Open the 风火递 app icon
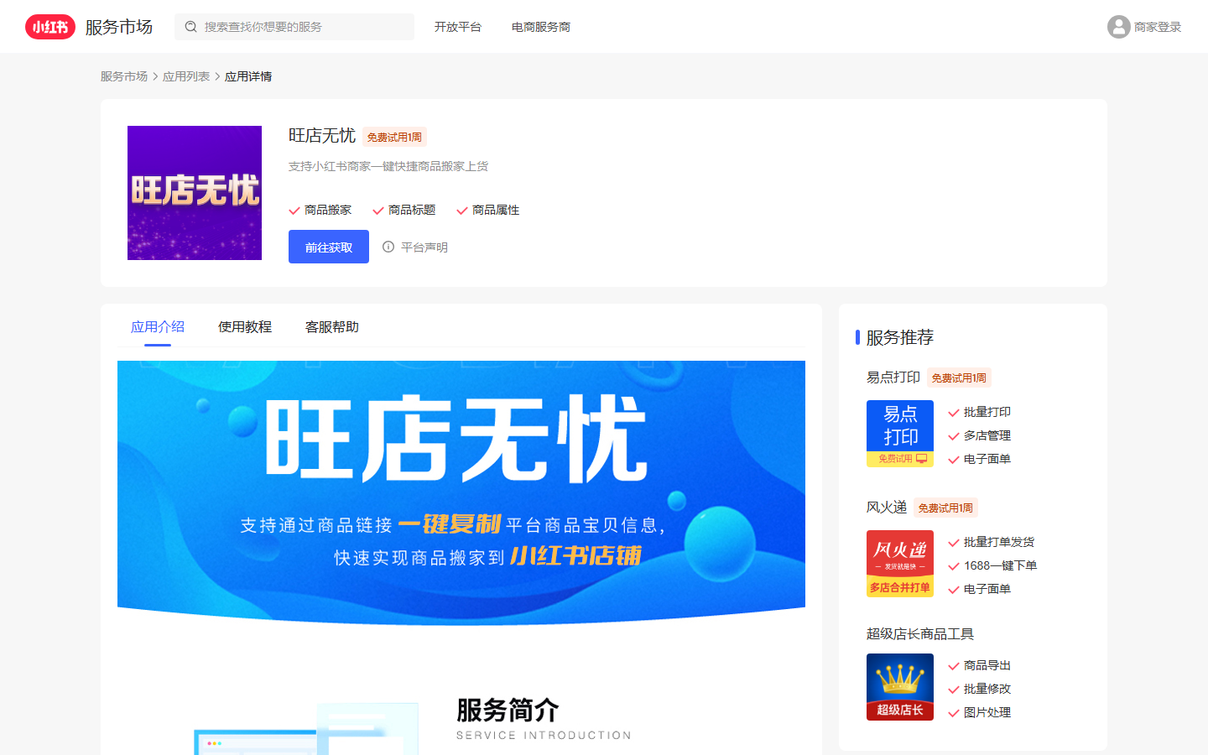This screenshot has width=1208, height=755. pos(900,564)
